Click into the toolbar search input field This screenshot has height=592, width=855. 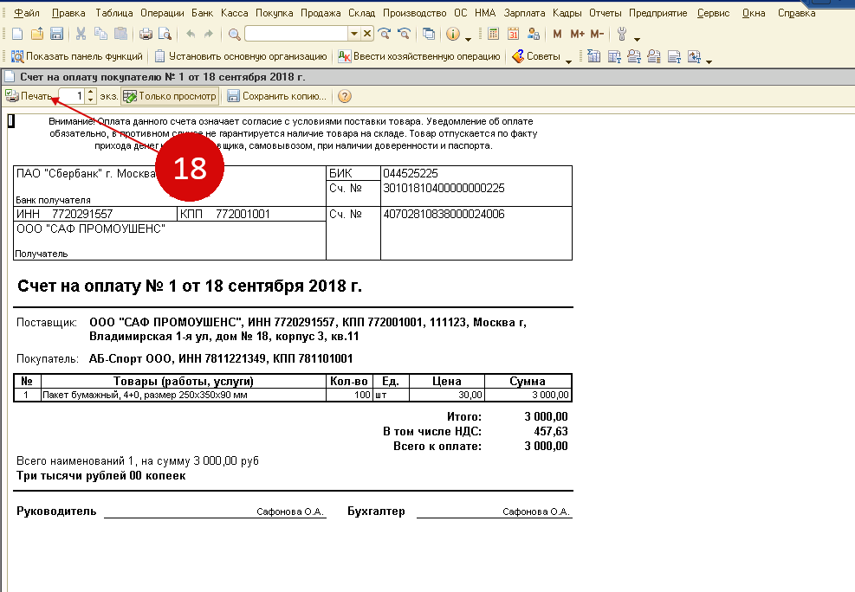[296, 34]
